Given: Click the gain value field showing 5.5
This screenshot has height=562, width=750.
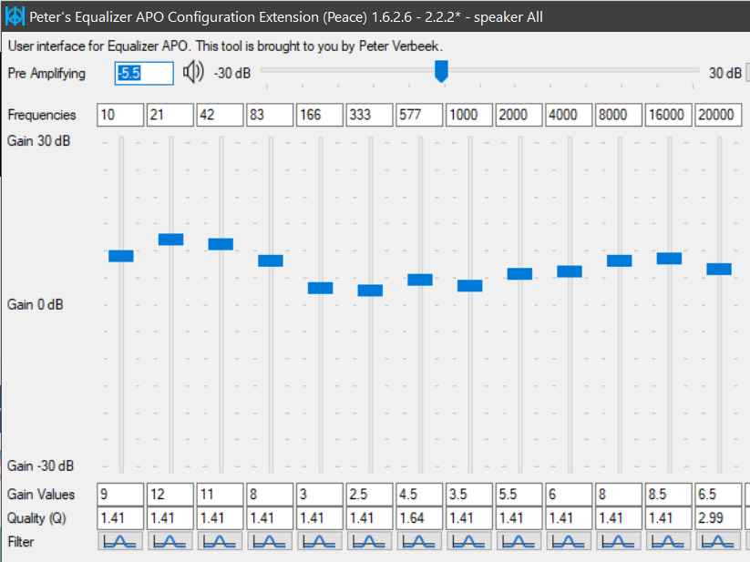Looking at the screenshot, I should coord(518,494).
